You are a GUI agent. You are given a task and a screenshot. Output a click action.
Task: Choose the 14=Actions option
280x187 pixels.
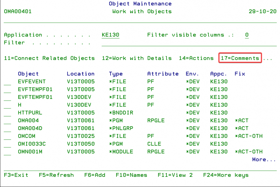[x=196, y=58]
